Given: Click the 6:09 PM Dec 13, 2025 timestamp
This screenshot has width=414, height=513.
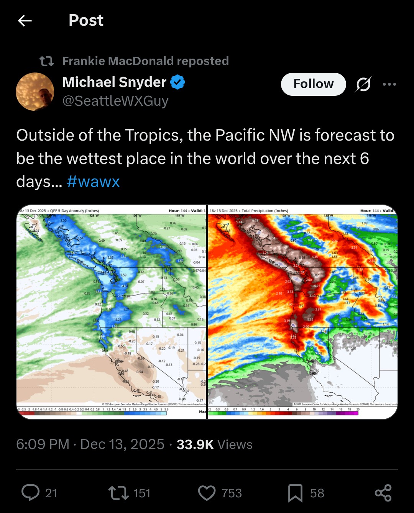Looking at the screenshot, I should (x=90, y=444).
